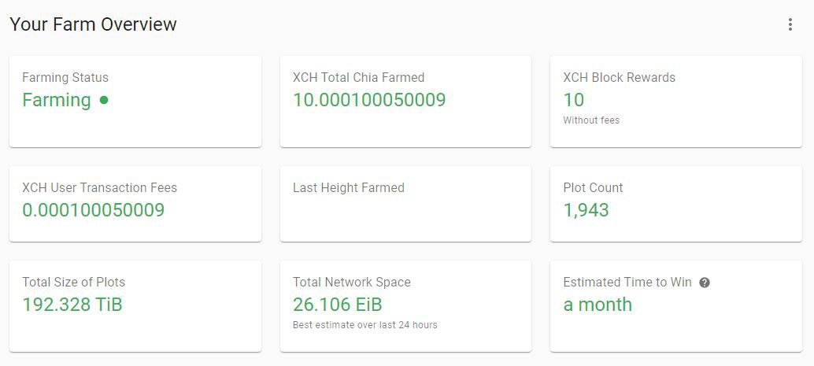Open the three-dot overflow menu

790,24
